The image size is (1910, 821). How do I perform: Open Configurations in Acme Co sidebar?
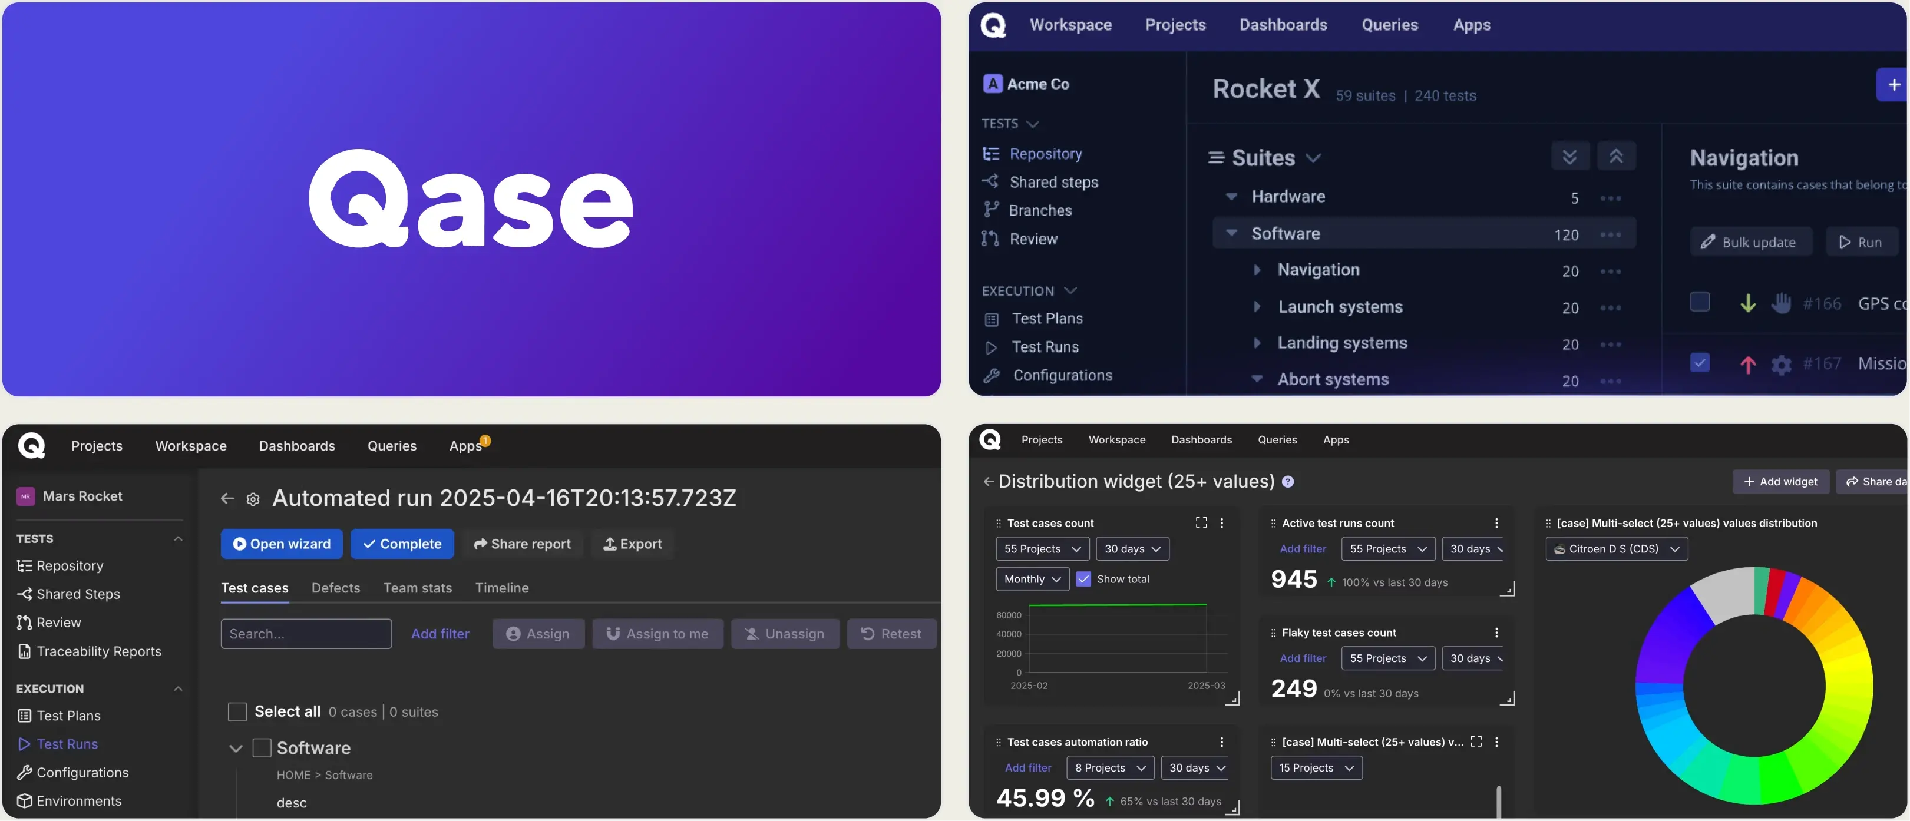point(1047,375)
